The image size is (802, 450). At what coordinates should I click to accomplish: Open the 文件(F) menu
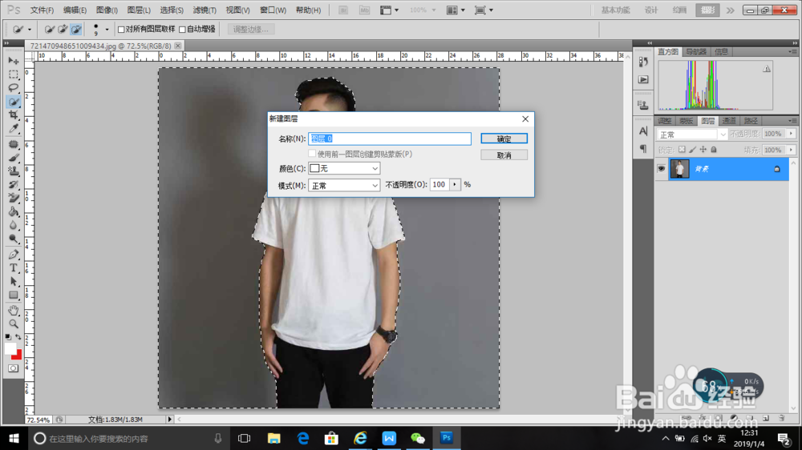coord(42,10)
